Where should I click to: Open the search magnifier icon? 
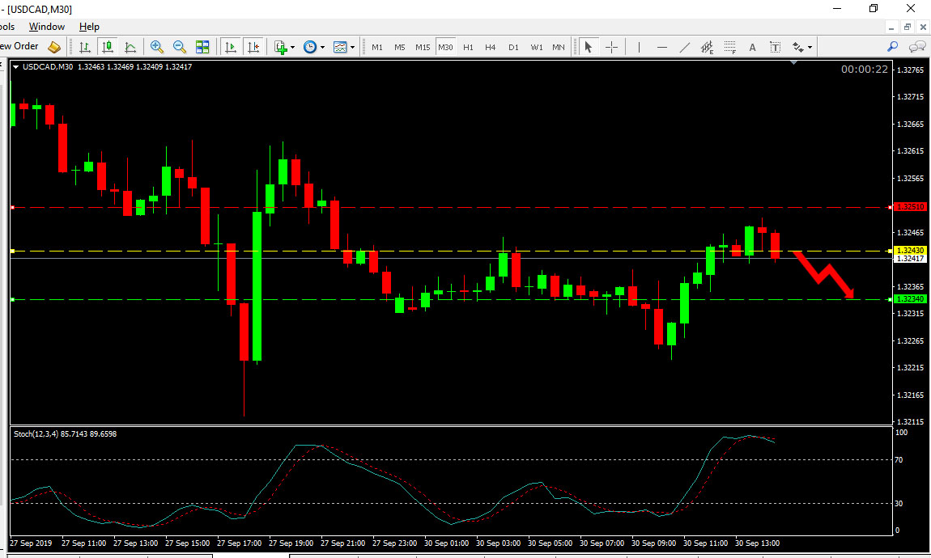pyautogui.click(x=892, y=46)
